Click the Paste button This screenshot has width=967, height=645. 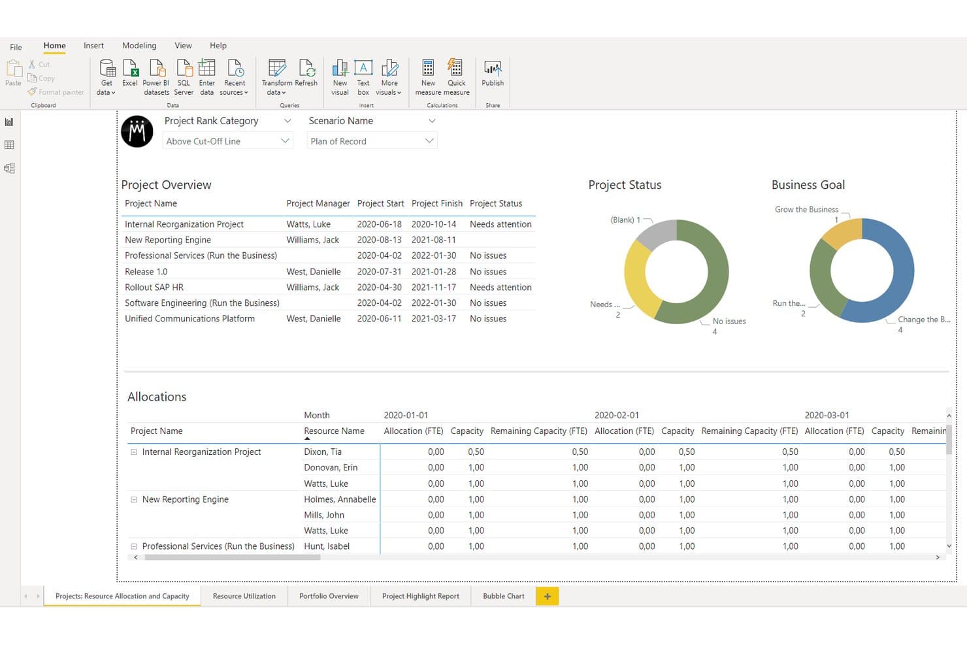13,73
